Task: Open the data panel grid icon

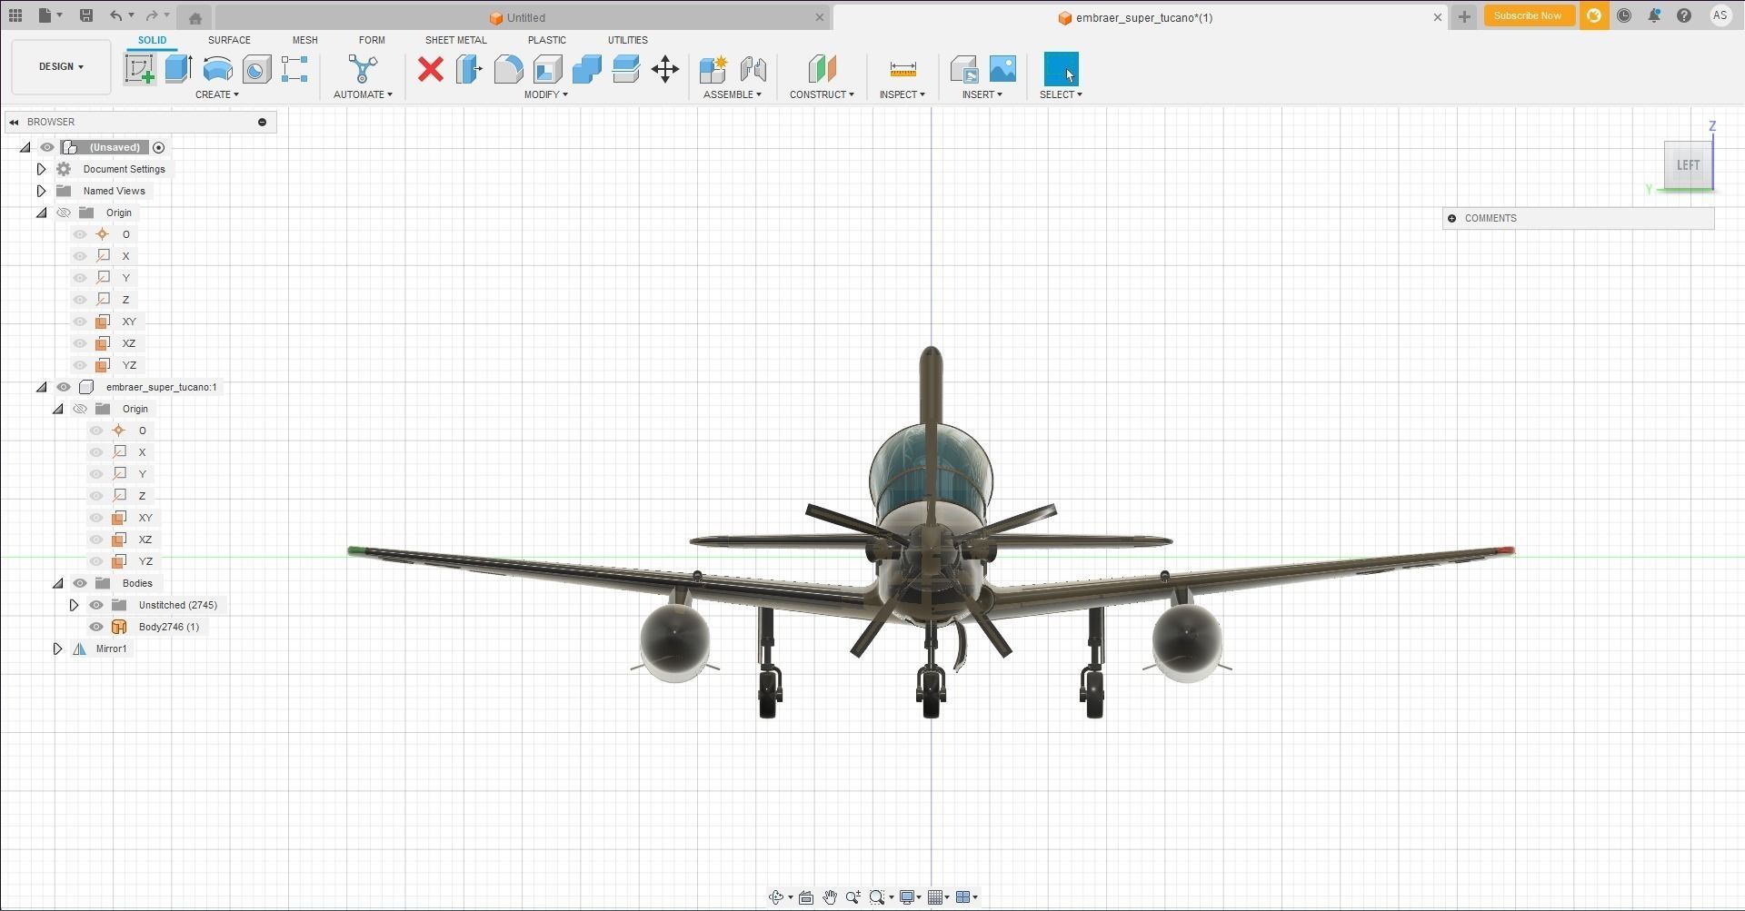Action: [15, 15]
